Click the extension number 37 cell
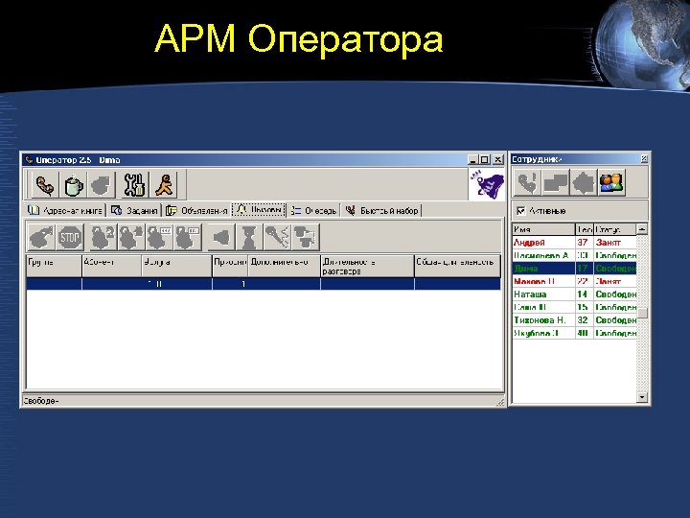This screenshot has height=518, width=690. [585, 243]
